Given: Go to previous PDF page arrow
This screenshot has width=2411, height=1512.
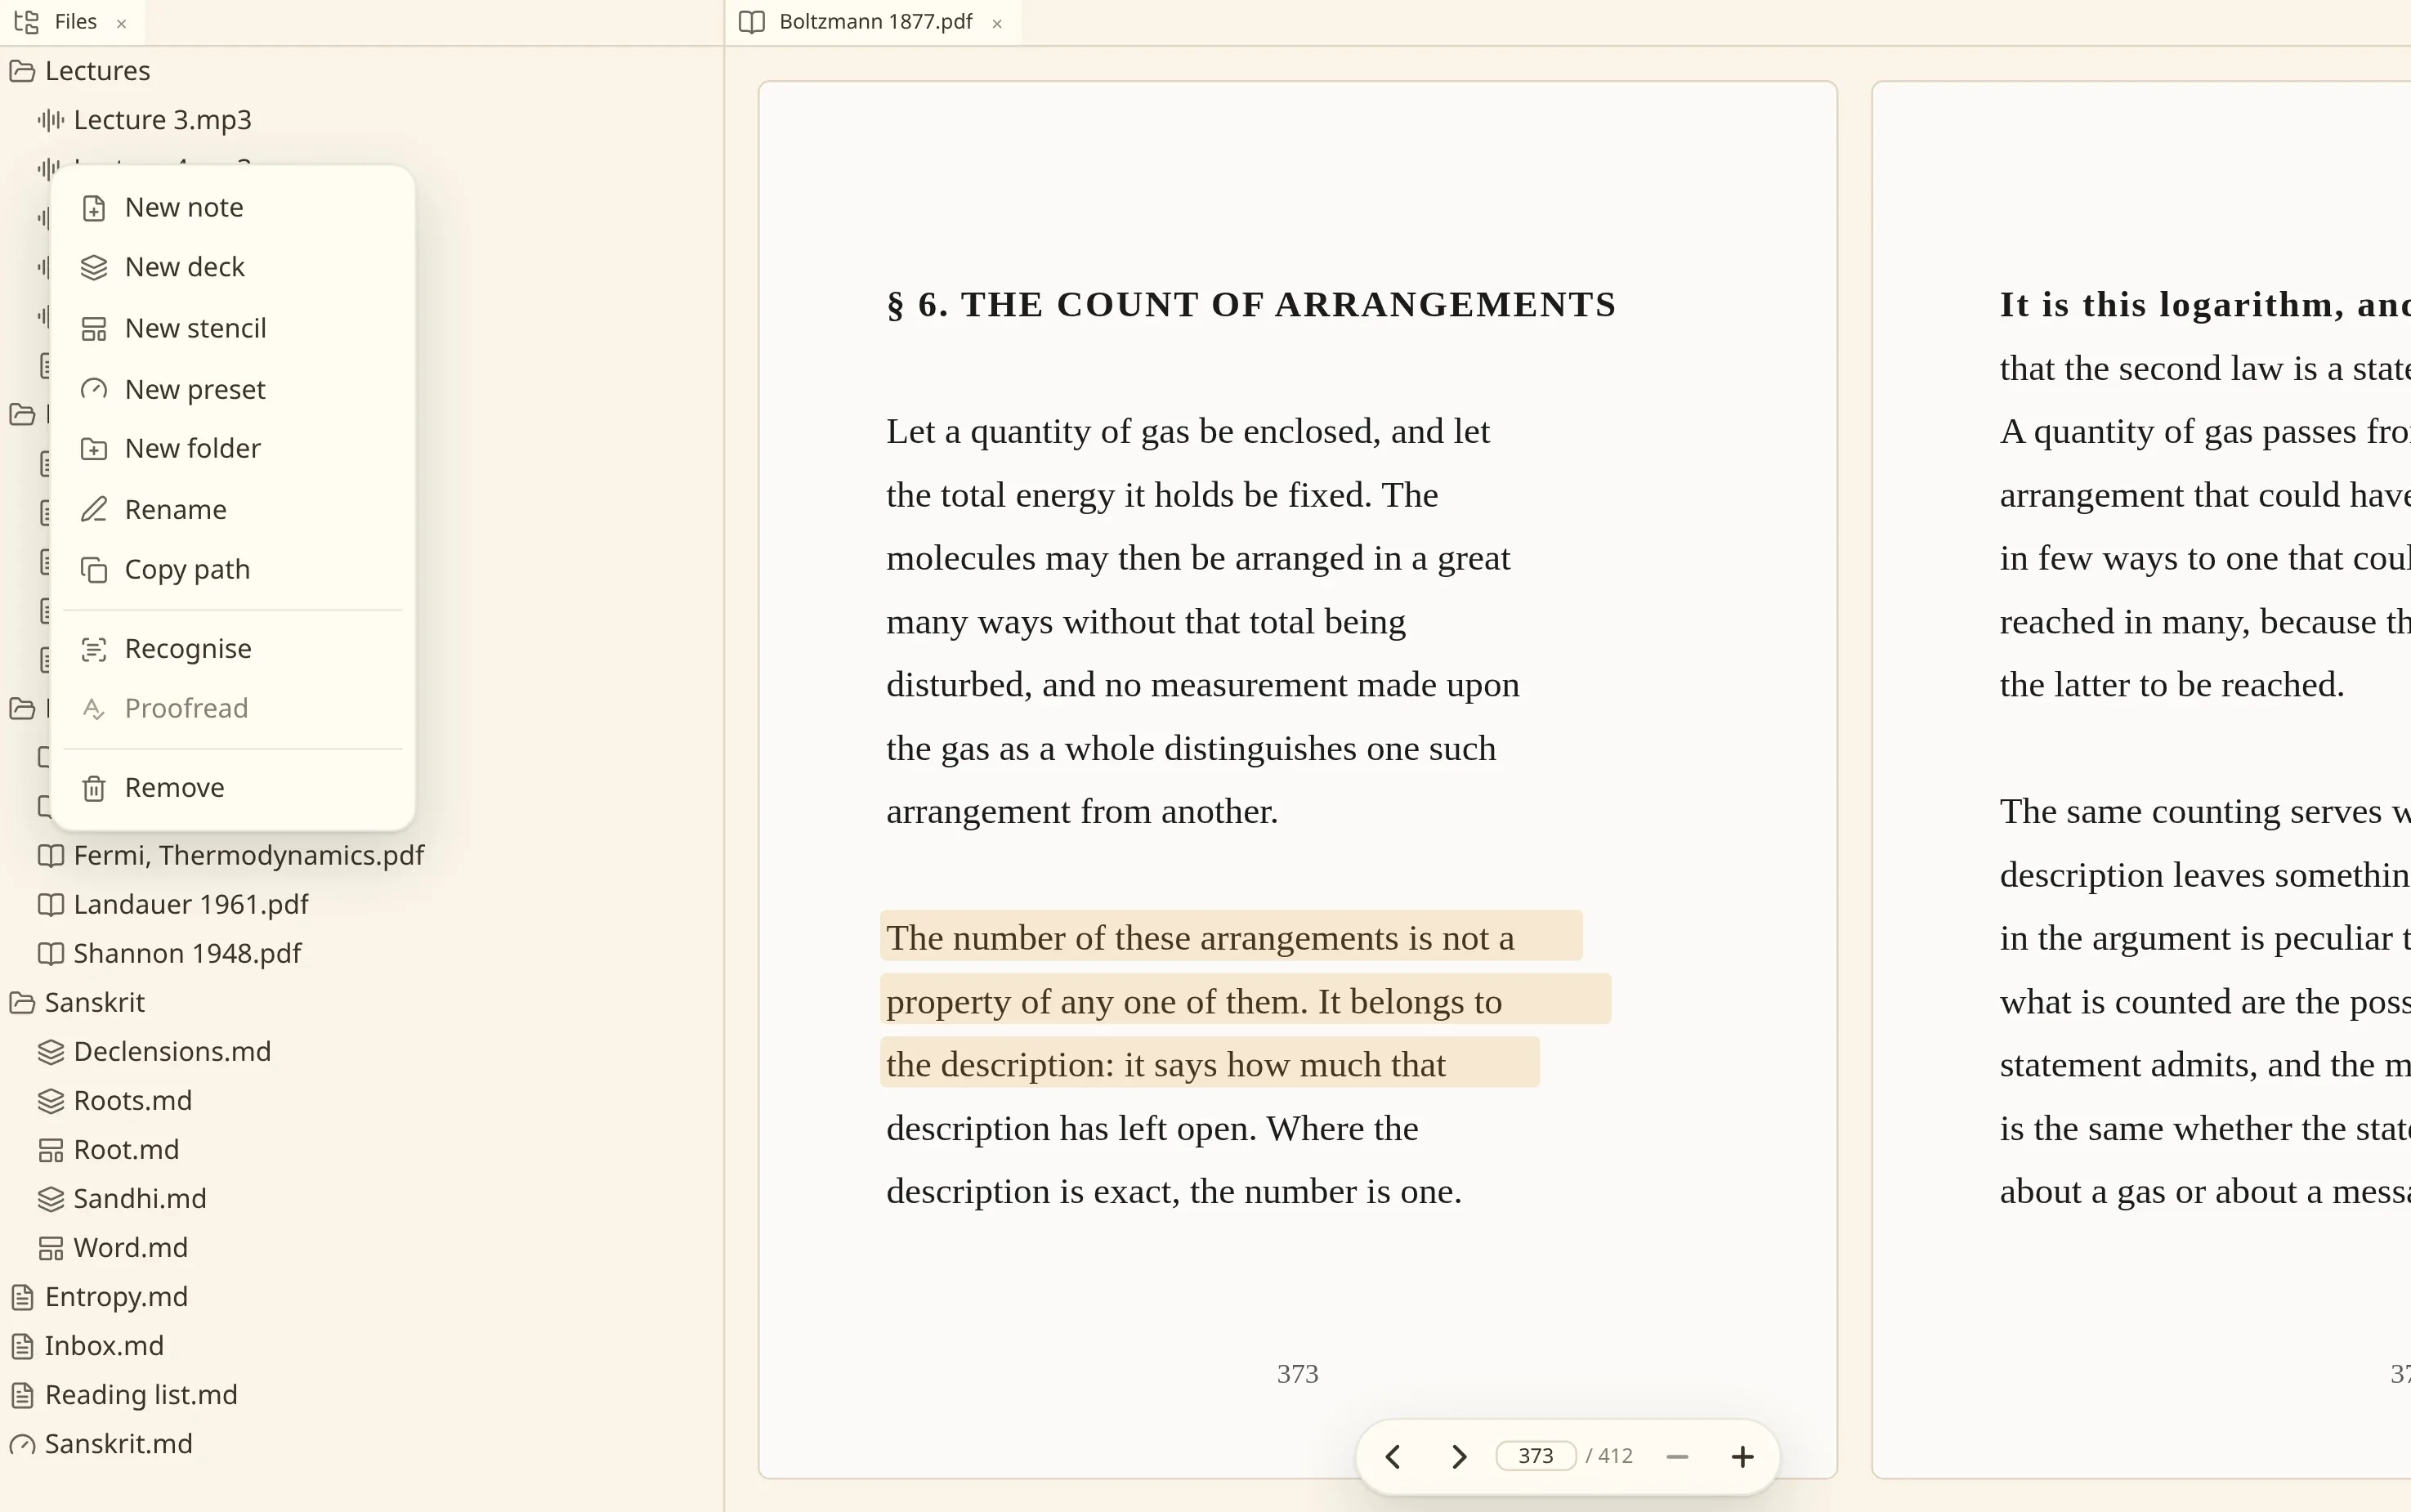Looking at the screenshot, I should 1393,1457.
